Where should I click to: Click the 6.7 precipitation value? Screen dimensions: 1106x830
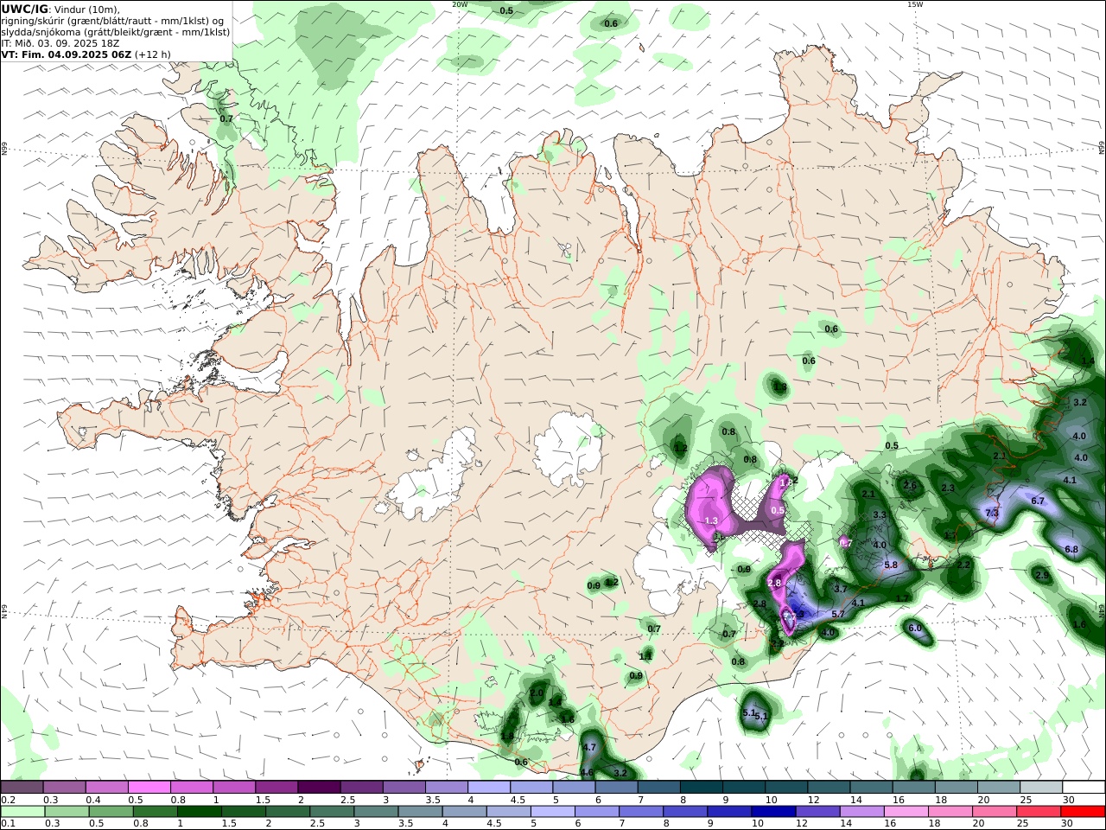click(x=1038, y=501)
